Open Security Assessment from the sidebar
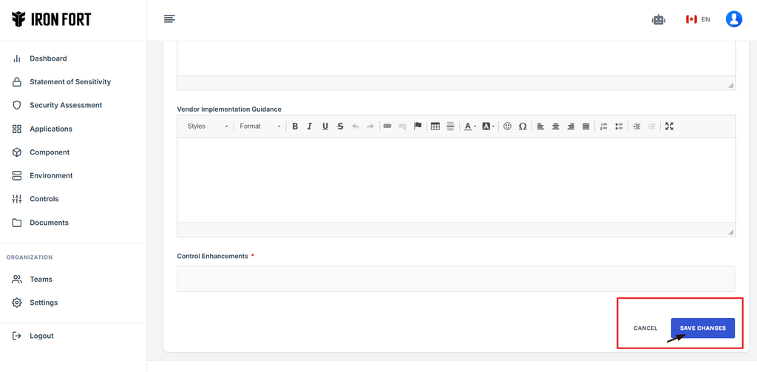 pyautogui.click(x=65, y=105)
